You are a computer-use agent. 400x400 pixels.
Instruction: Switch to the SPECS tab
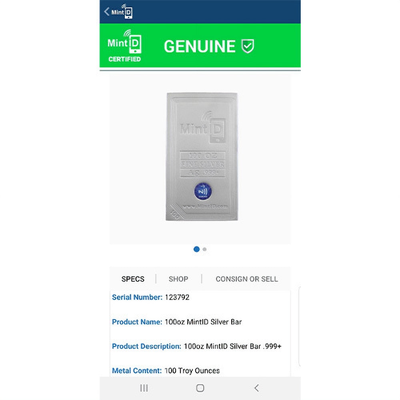point(133,279)
